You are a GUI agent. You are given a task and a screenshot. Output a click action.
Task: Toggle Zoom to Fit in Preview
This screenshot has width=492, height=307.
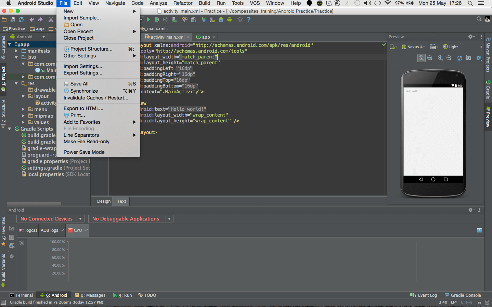point(422,58)
